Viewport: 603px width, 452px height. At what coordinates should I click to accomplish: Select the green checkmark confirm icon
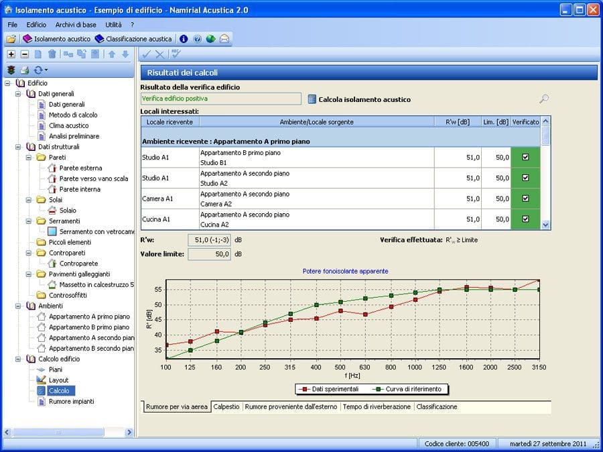click(x=147, y=53)
